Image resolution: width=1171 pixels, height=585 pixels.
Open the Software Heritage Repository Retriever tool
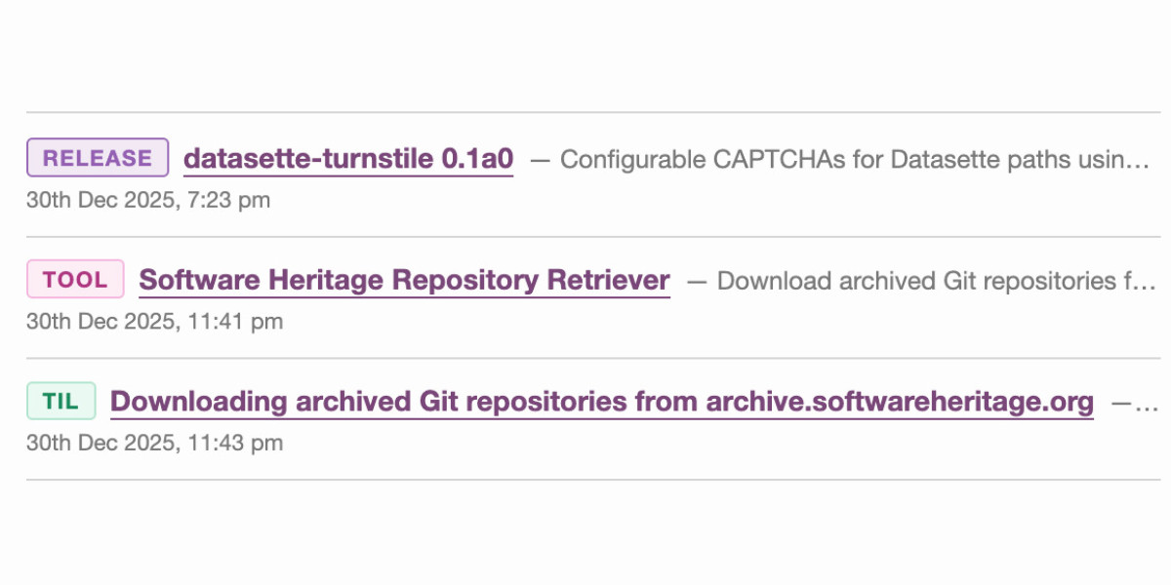(x=404, y=281)
